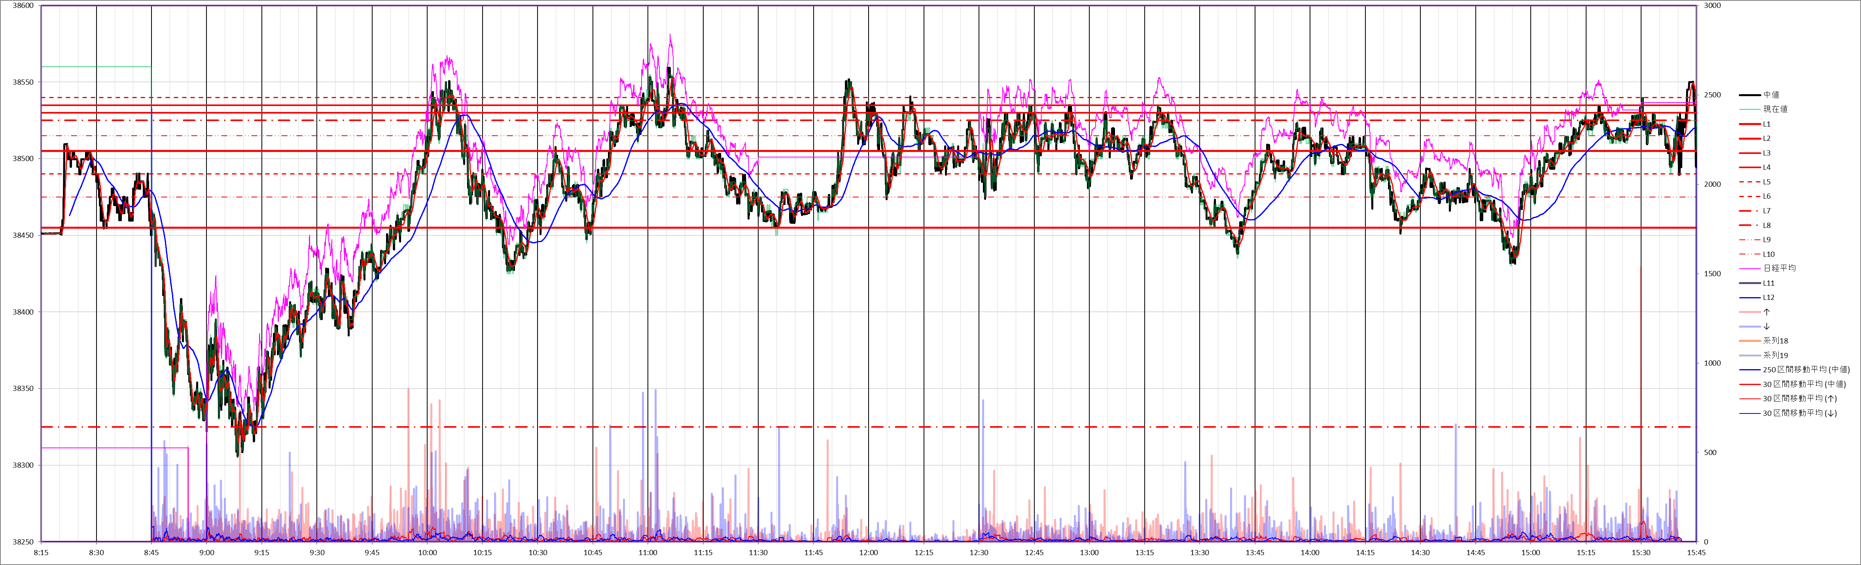
Task: Click the 38550 left axis label
Action: point(23,82)
